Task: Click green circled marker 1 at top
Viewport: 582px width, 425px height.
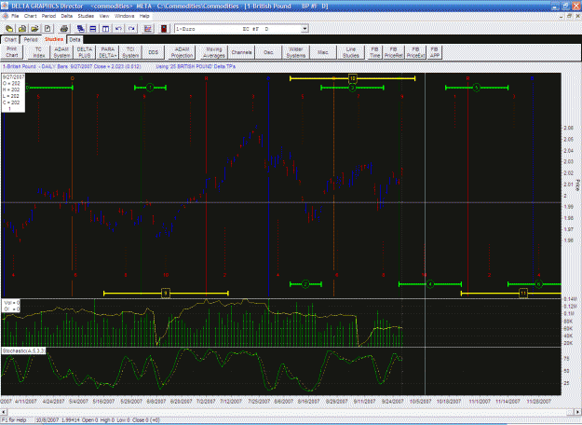Action: (150, 88)
